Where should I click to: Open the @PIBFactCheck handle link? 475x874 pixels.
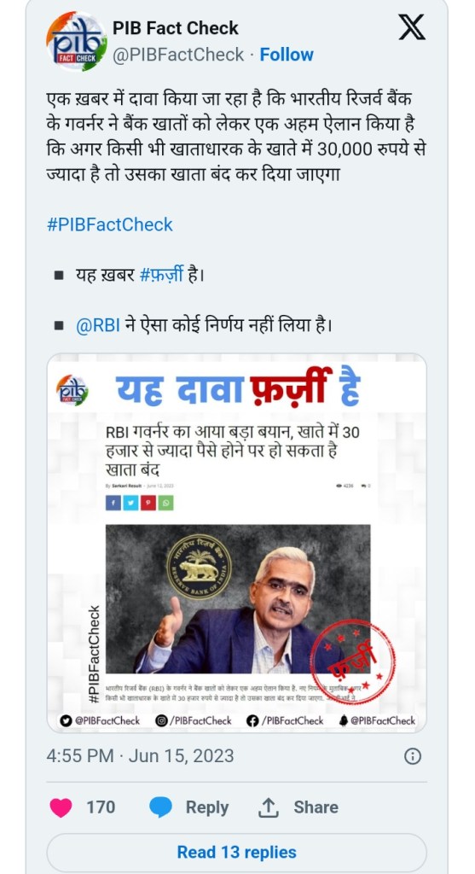pyautogui.click(x=178, y=55)
